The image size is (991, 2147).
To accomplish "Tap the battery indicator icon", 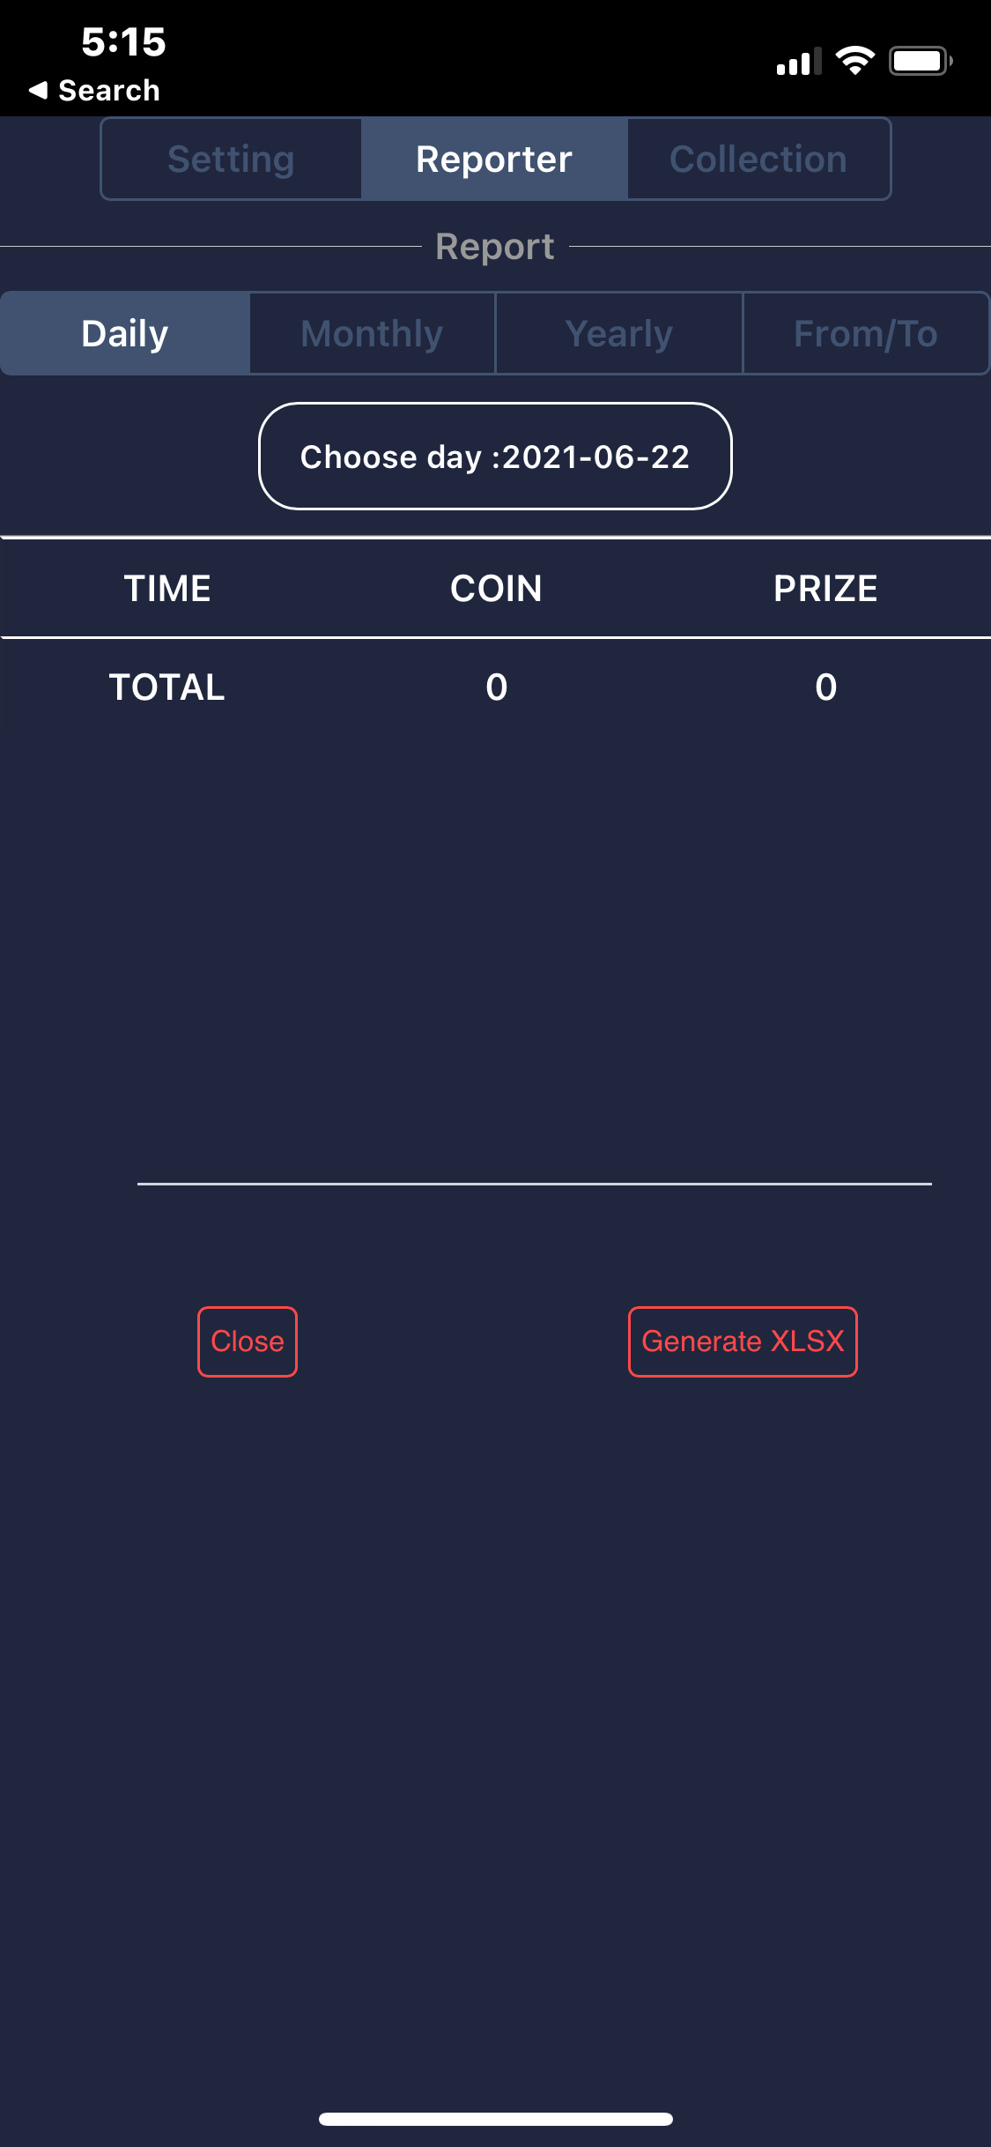I will (920, 61).
